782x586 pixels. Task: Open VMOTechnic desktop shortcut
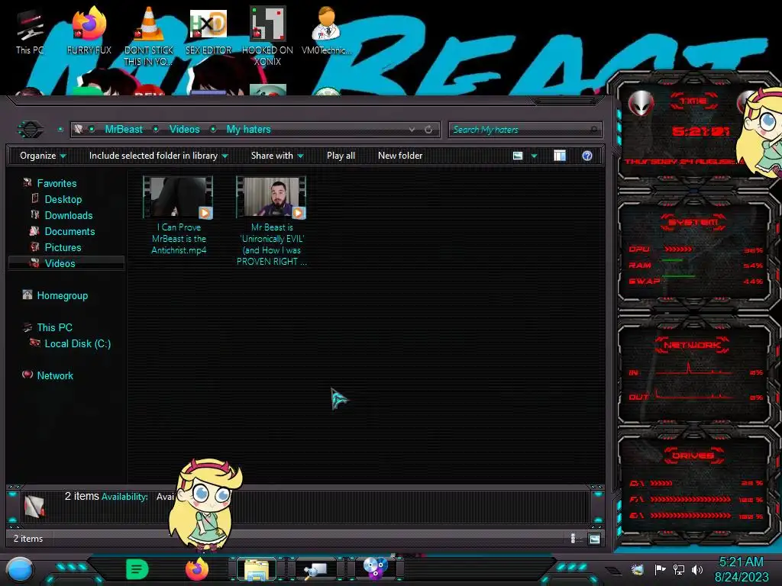(x=326, y=31)
